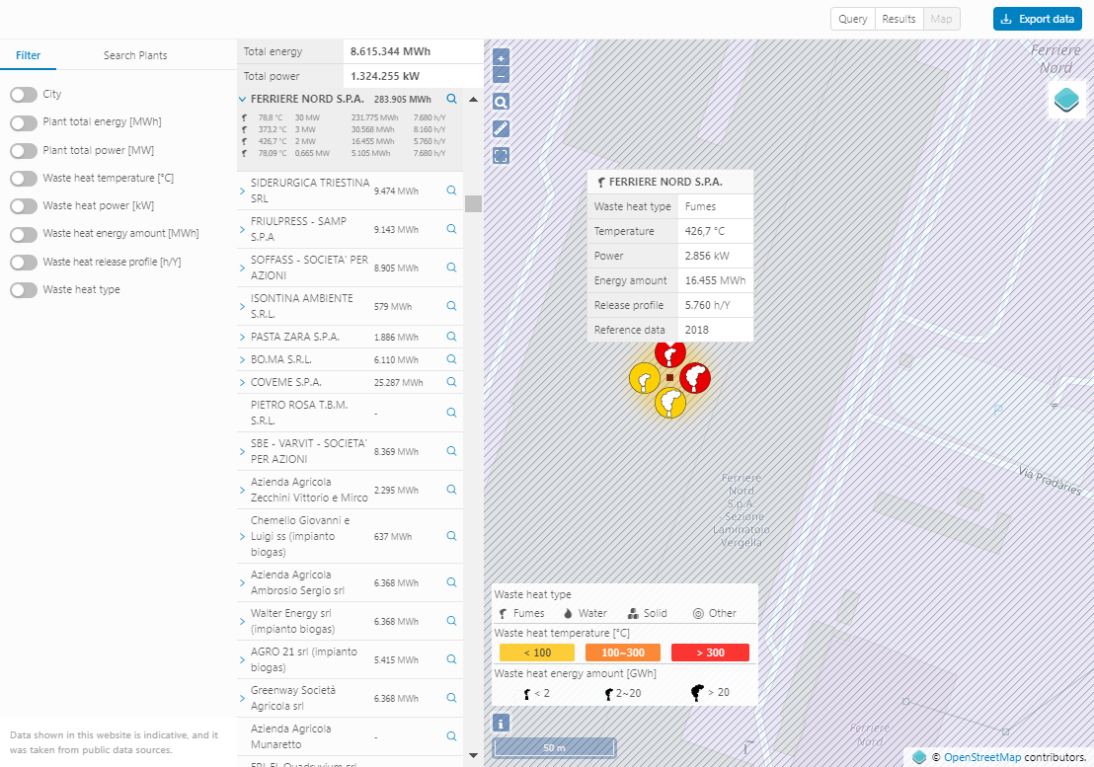Locate FRIULPRESS - SAMP S.P.A on map
This screenshot has width=1094, height=767.
point(451,229)
